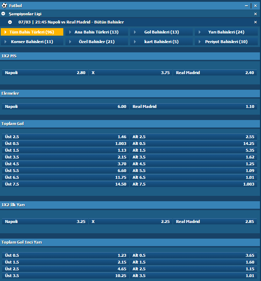Collapse the Napoli vs Real Madrid match chevron

coord(10,22)
